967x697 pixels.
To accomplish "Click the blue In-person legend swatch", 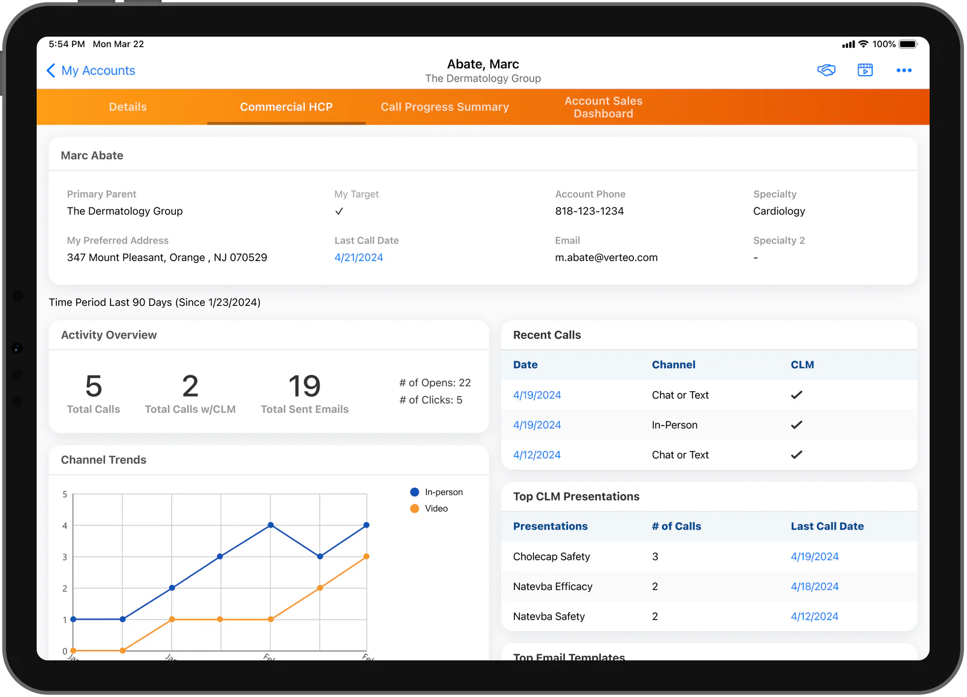I will [415, 492].
